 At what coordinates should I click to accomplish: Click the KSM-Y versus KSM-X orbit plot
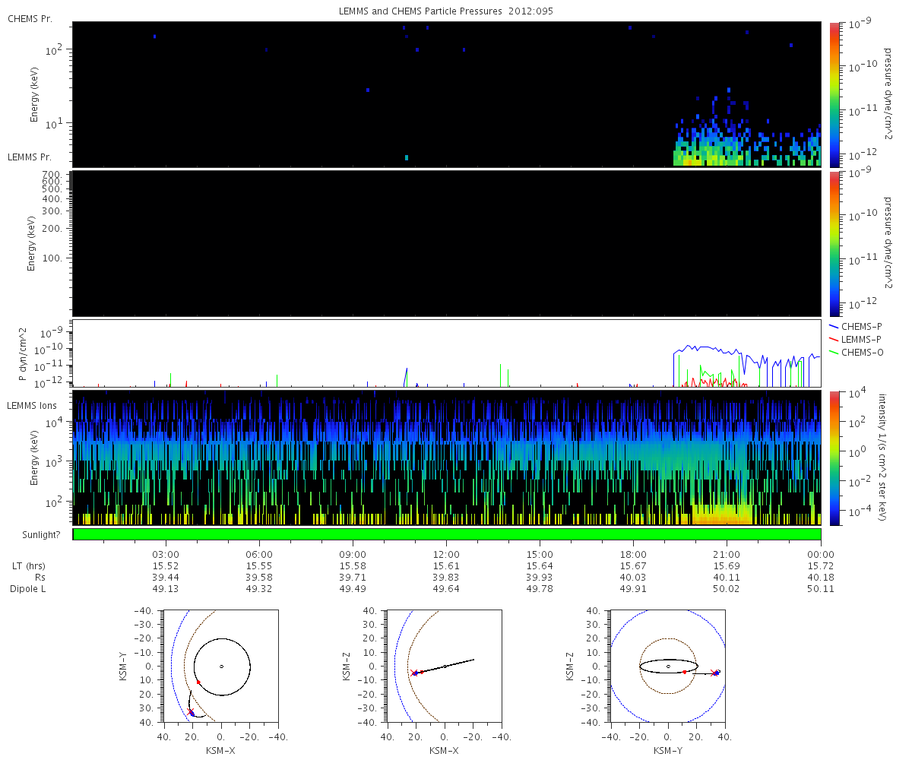tap(221, 666)
